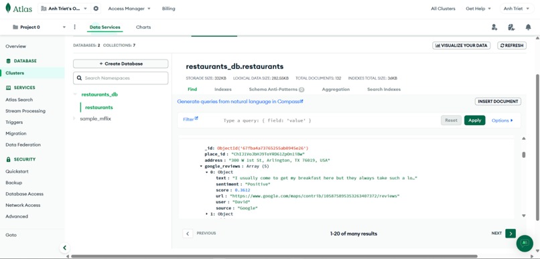
Task: Focus the Search Namespaces field
Action: [x=121, y=78]
